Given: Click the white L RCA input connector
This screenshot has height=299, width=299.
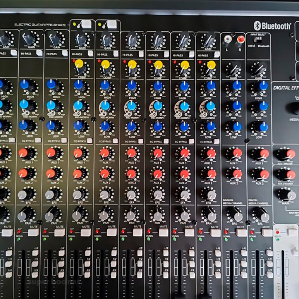Looking at the screenshot, I should [228, 39].
